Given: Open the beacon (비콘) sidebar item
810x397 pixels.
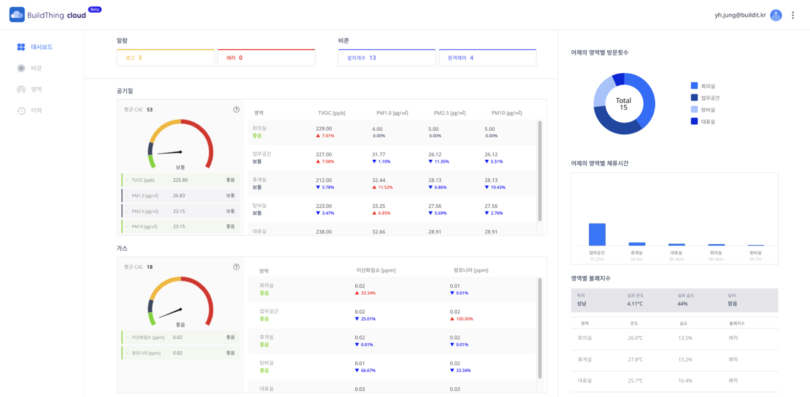Looking at the screenshot, I should point(30,68).
